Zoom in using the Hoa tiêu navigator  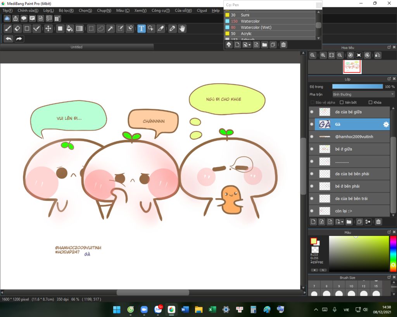coord(323,55)
